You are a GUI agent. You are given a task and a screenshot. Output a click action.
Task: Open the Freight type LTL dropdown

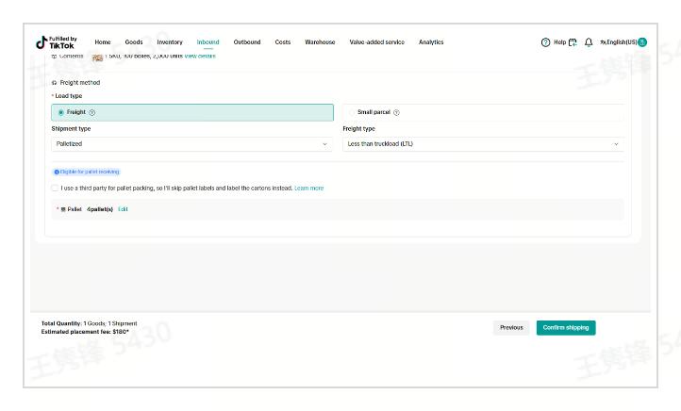coord(483,144)
